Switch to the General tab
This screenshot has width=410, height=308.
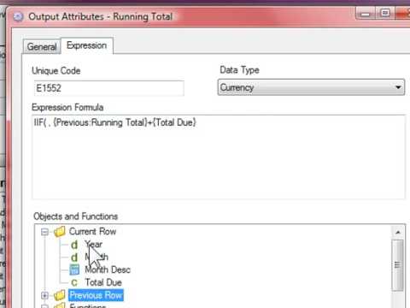point(42,46)
